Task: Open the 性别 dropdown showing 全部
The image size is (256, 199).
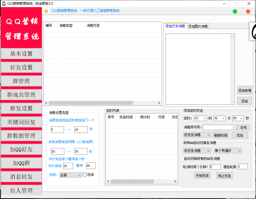Action: click(x=70, y=175)
